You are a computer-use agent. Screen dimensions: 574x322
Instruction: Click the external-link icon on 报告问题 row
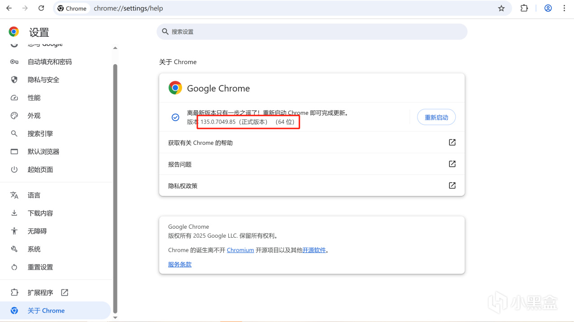(x=452, y=164)
